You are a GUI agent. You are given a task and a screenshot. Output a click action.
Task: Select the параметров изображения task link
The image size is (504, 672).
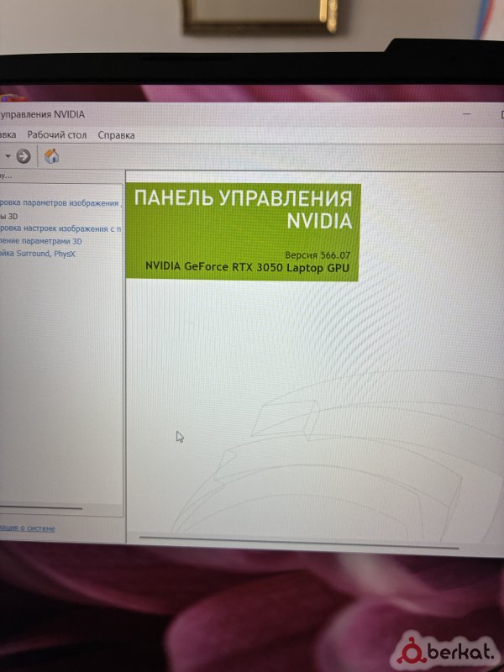59,203
